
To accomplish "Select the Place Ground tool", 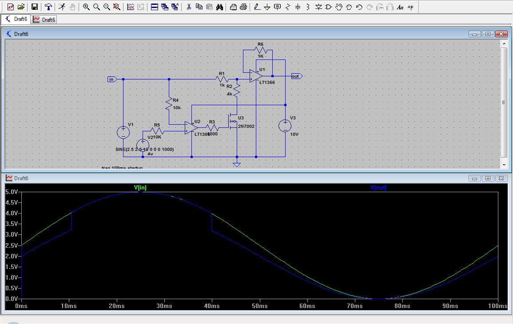I will 267,7.
